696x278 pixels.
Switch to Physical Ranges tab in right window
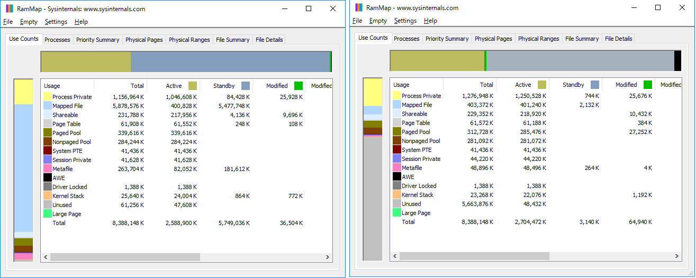pos(539,39)
